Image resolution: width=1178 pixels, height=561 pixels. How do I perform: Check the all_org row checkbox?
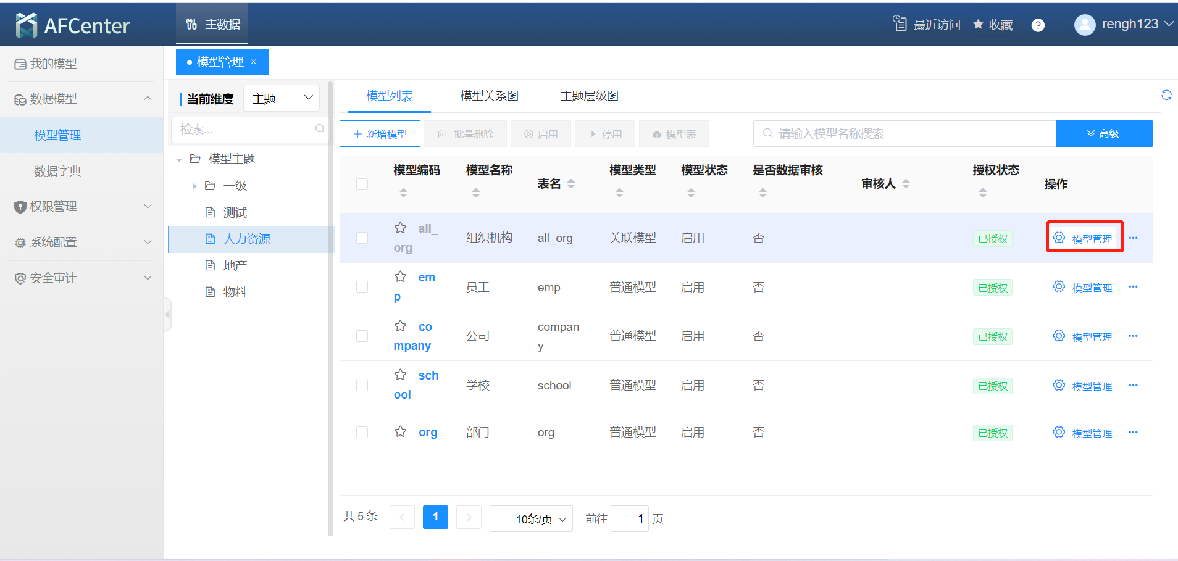[x=362, y=238]
